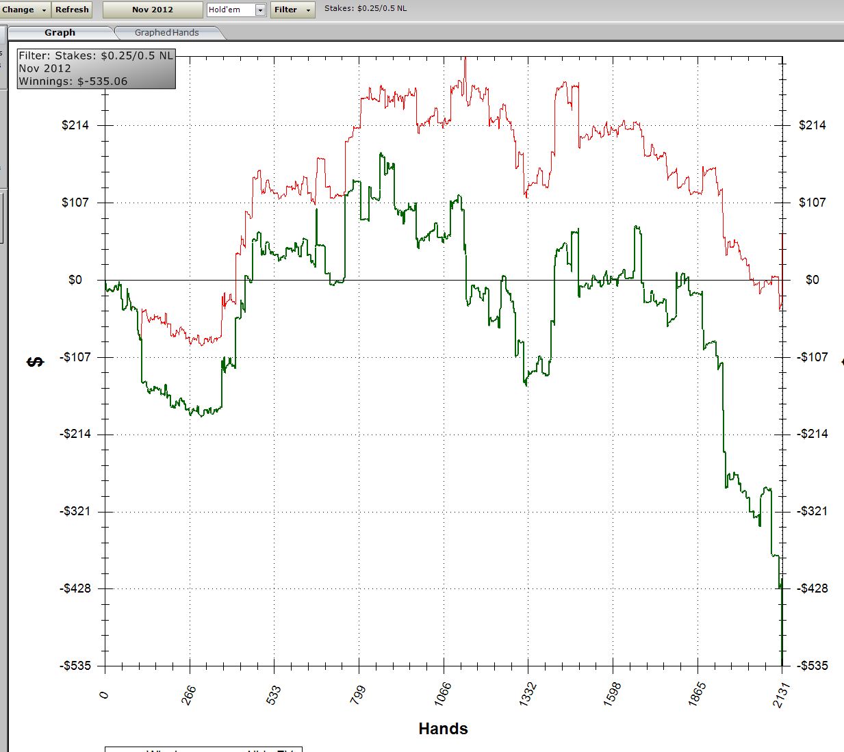This screenshot has width=844, height=752.
Task: Click the small arrow at right window edge
Action: pos(841,361)
